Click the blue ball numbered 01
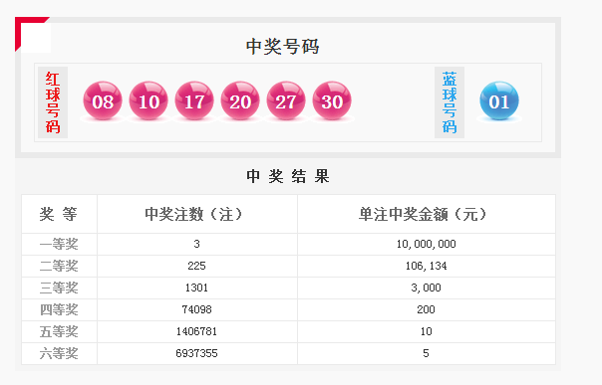The width and height of the screenshot is (602, 385). 499,100
